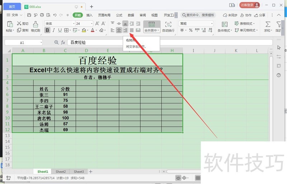Redo the last undone action
287x184 pixels.
point(61,15)
